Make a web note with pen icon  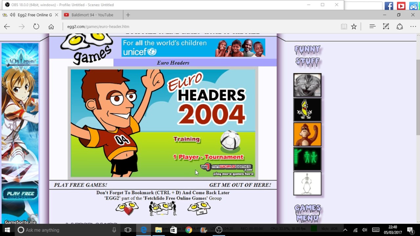386,27
